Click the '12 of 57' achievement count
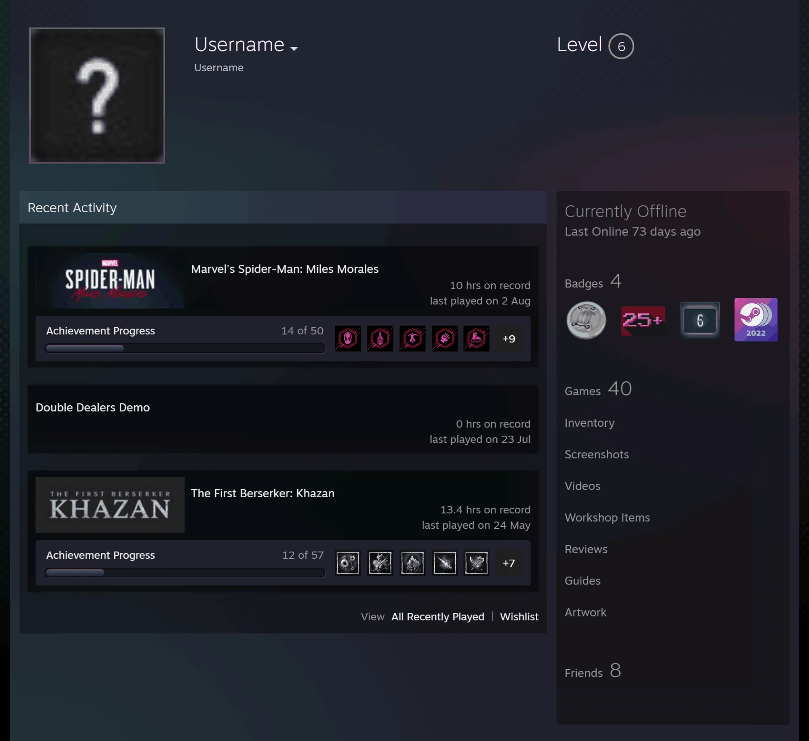The image size is (809, 741). point(303,555)
